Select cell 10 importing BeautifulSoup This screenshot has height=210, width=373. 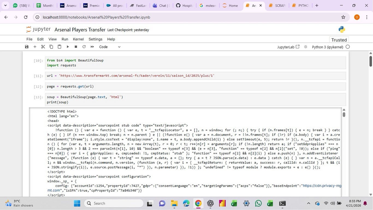pos(195,63)
